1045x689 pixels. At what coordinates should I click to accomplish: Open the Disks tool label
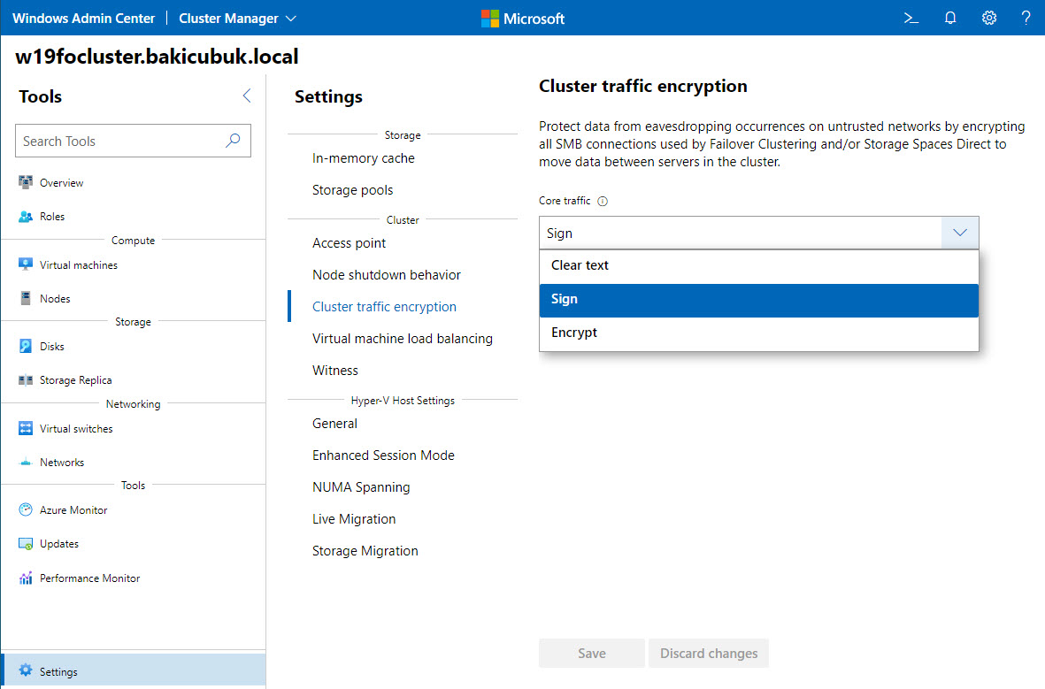52,346
